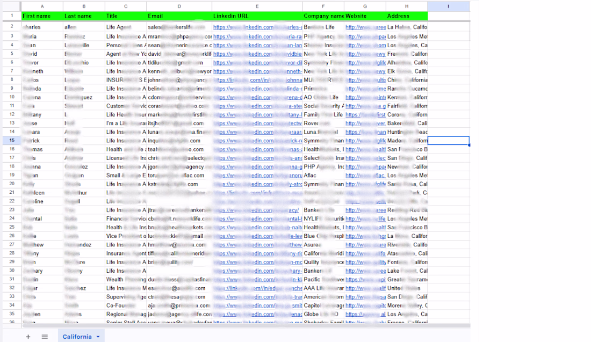
Task: Select the highlighted column I header
Action: [x=449, y=6]
